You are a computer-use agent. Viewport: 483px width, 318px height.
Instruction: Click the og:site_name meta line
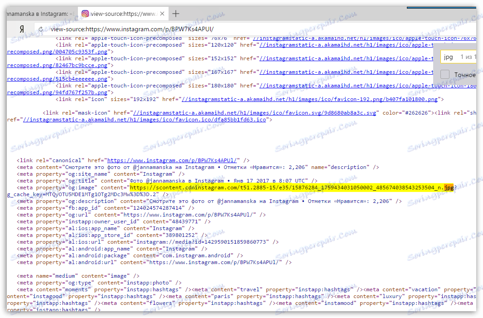101,174
